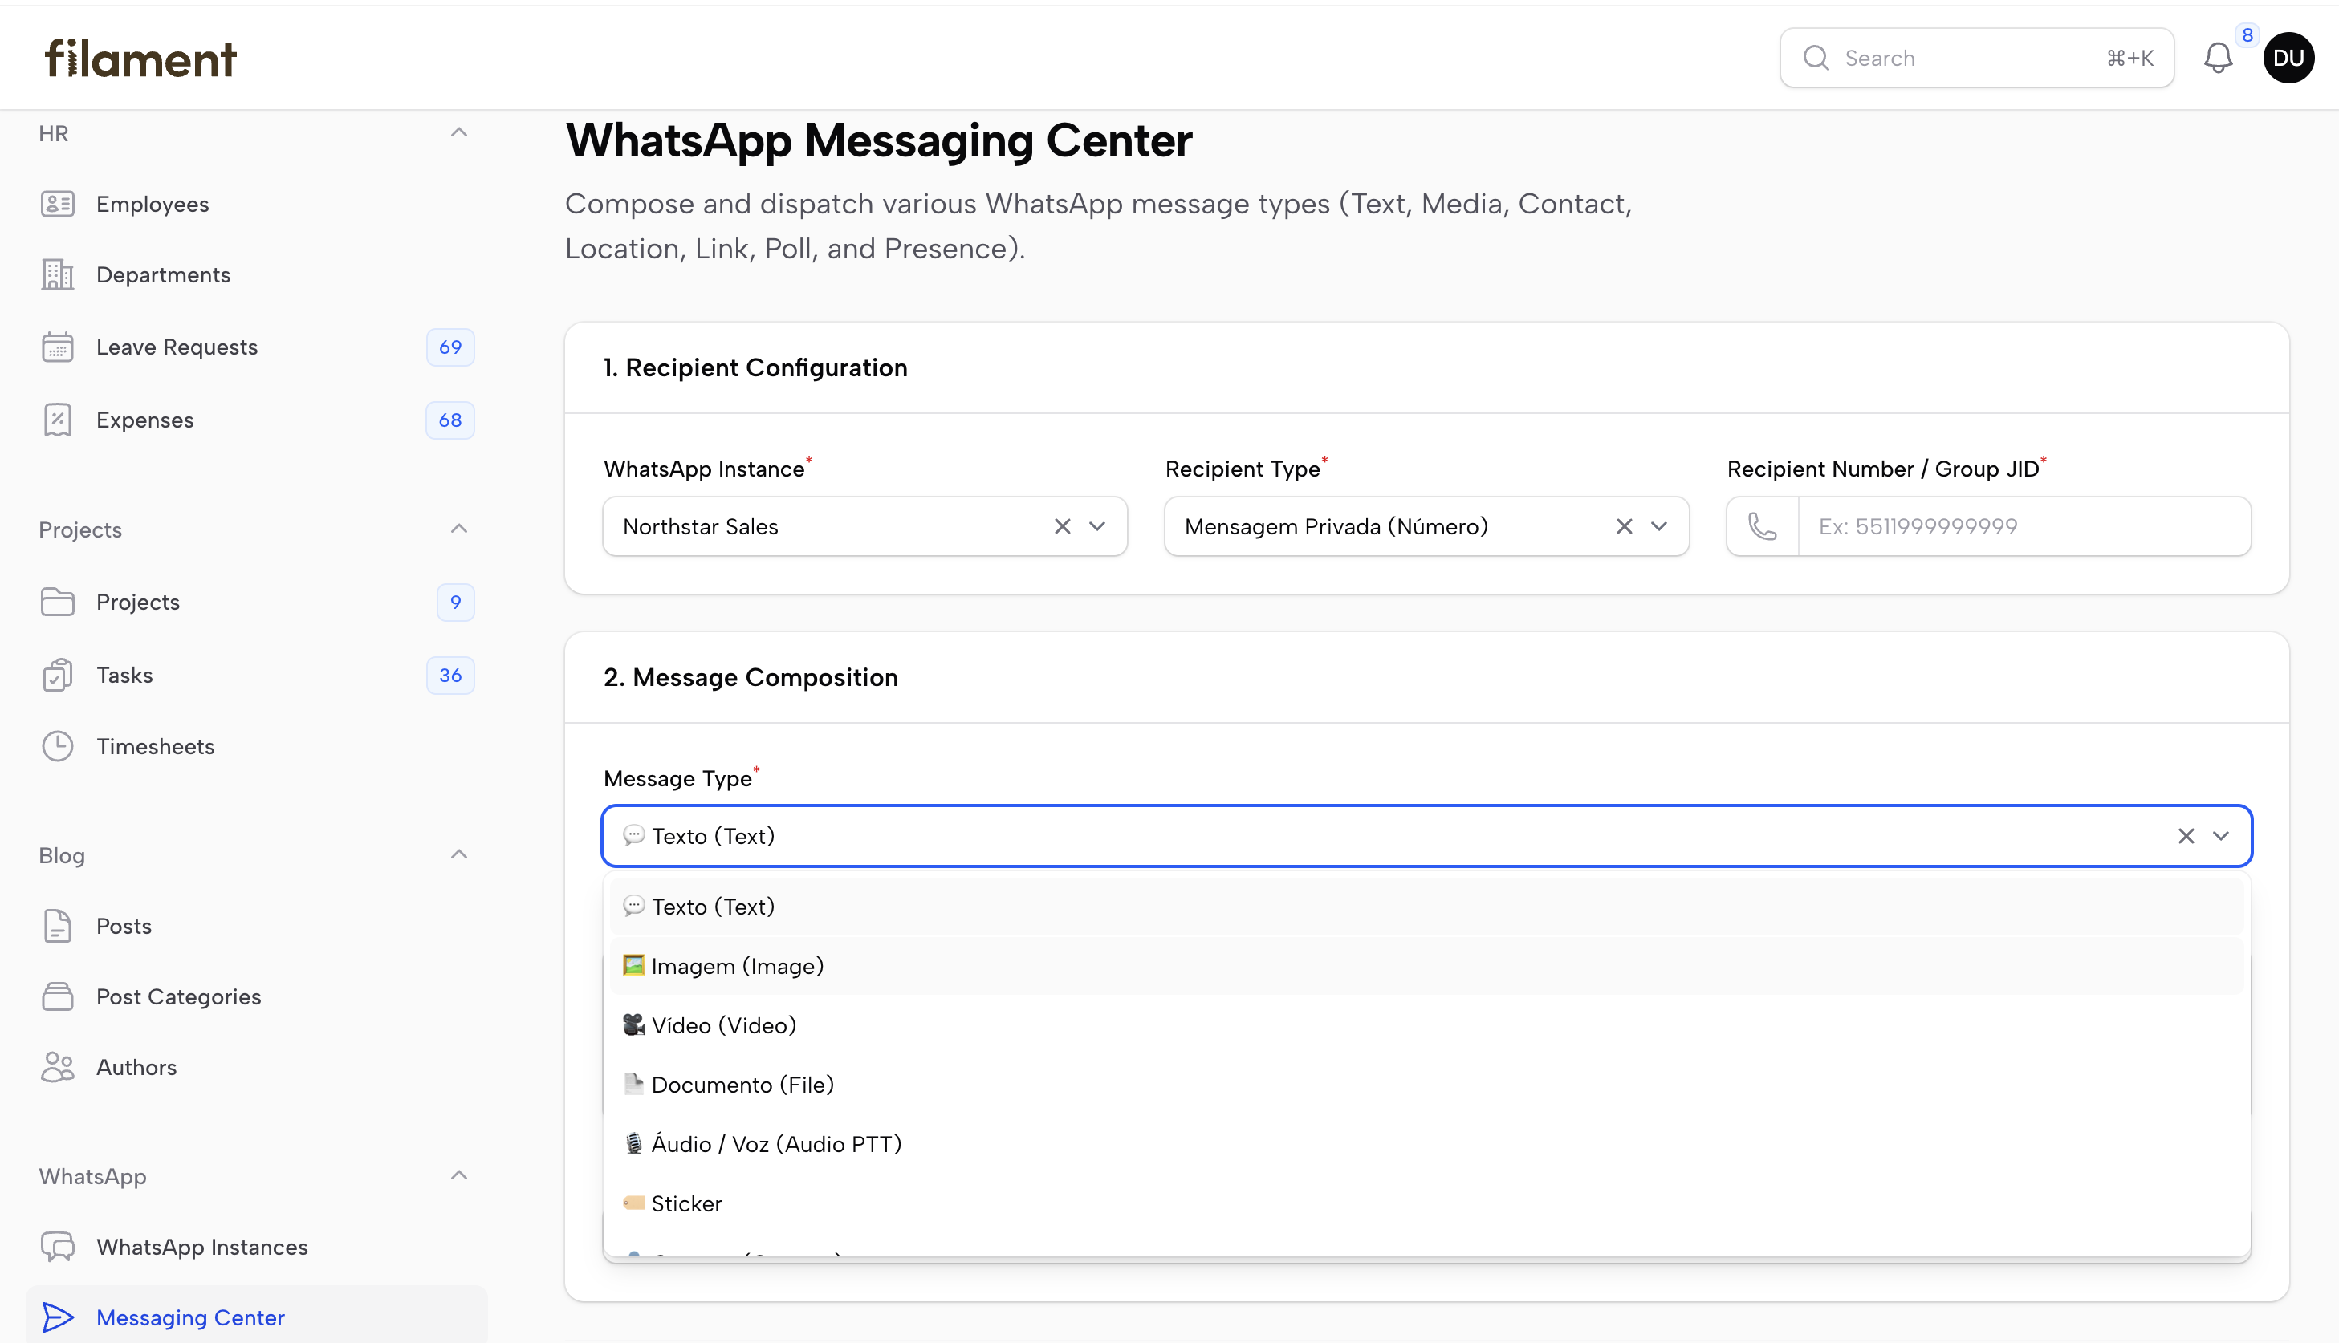Open Post Categories in the sidebar
Image resolution: width=2339 pixels, height=1343 pixels.
pos(257,996)
